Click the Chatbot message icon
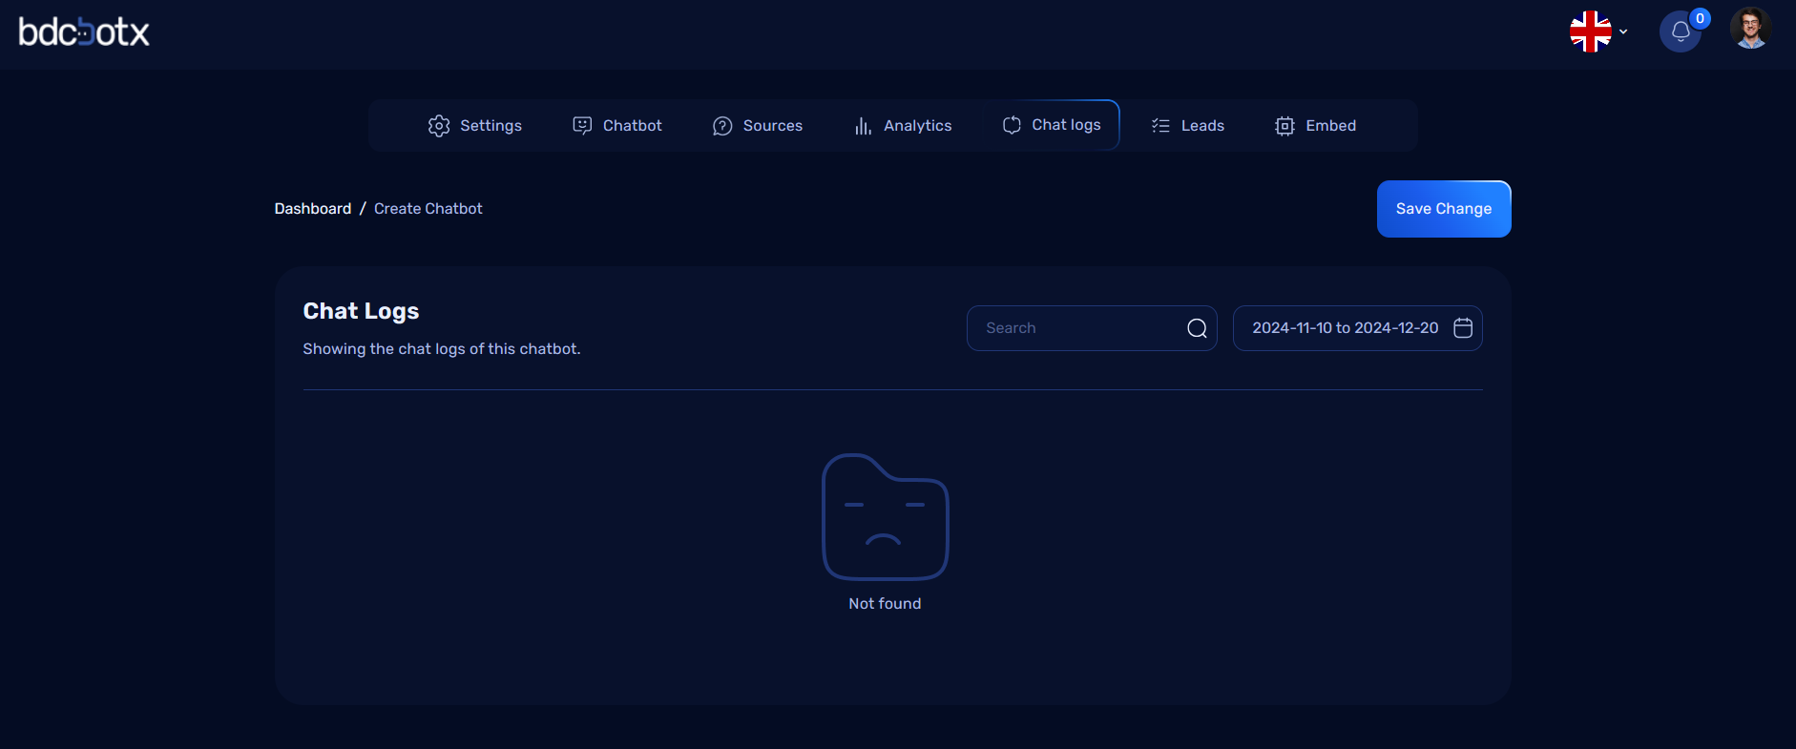 [582, 126]
